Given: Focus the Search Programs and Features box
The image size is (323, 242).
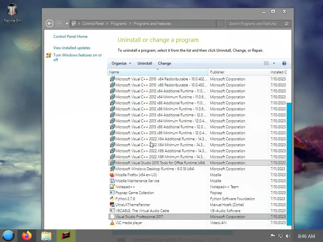Looking at the screenshot, I should click(x=258, y=24).
